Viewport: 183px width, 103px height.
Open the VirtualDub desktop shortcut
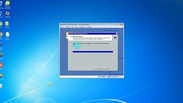(8, 14)
